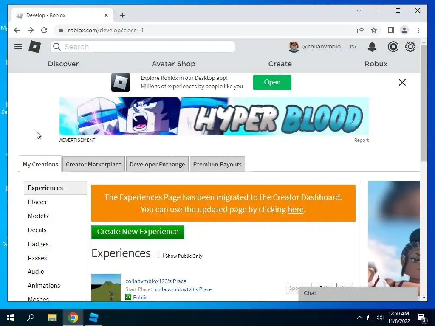Screen dimensions: 435x326
Task: Select Experiences in the sidebar
Action: click(x=55, y=188)
